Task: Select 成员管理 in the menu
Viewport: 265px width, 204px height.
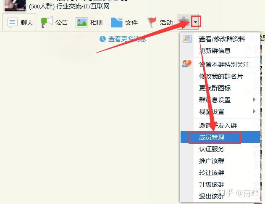Action: coord(212,138)
